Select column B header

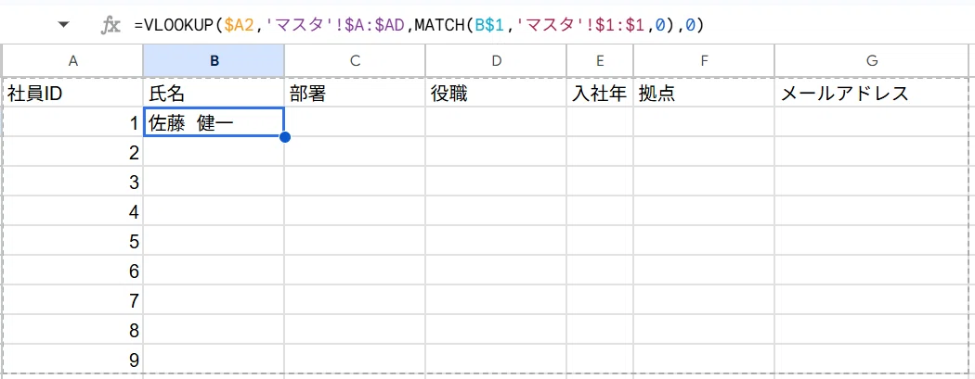coord(214,61)
